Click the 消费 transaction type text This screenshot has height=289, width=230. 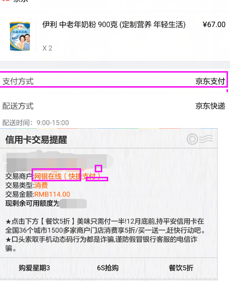pyautogui.click(x=41, y=185)
